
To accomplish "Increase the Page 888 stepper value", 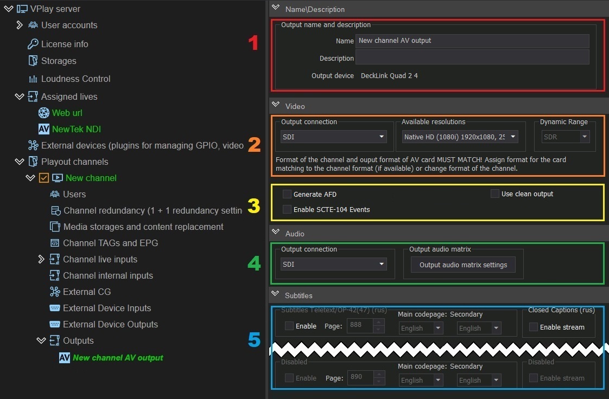I will 379,322.
